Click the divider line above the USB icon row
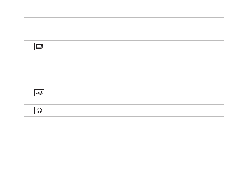Image resolution: width=240 pixels, height=170 pixels. 124,87
